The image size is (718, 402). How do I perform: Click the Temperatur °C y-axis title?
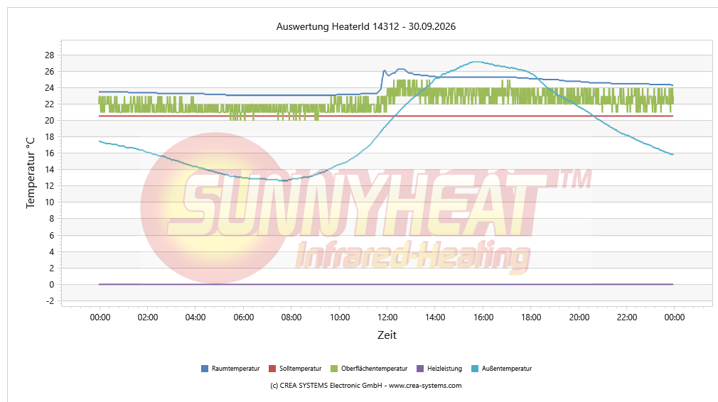(31, 173)
